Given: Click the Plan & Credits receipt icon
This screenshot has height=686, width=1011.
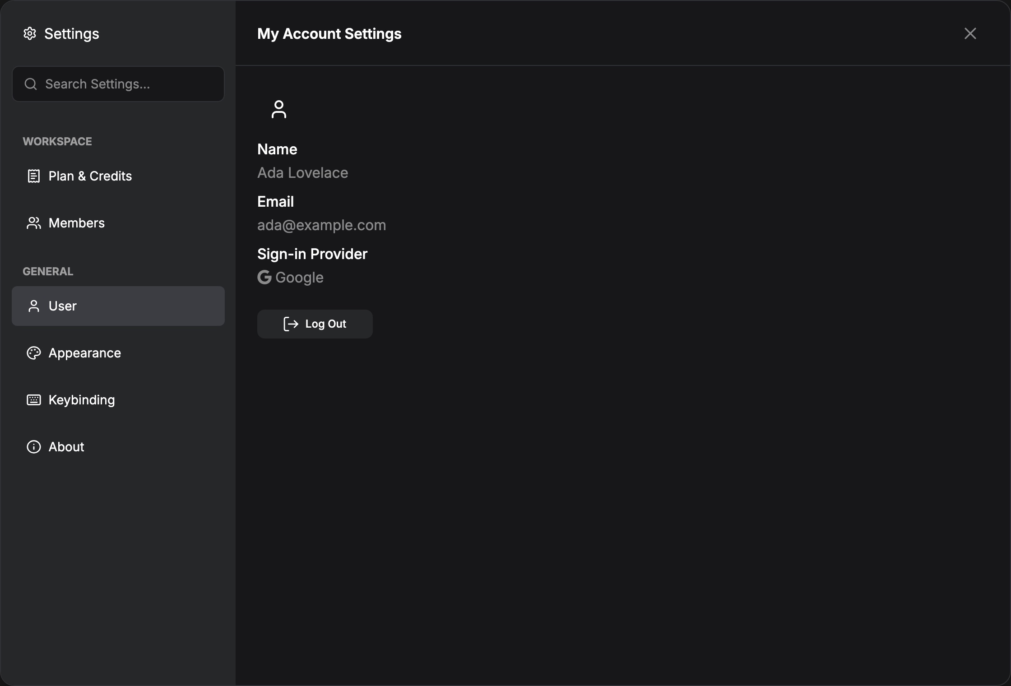Looking at the screenshot, I should [x=34, y=176].
